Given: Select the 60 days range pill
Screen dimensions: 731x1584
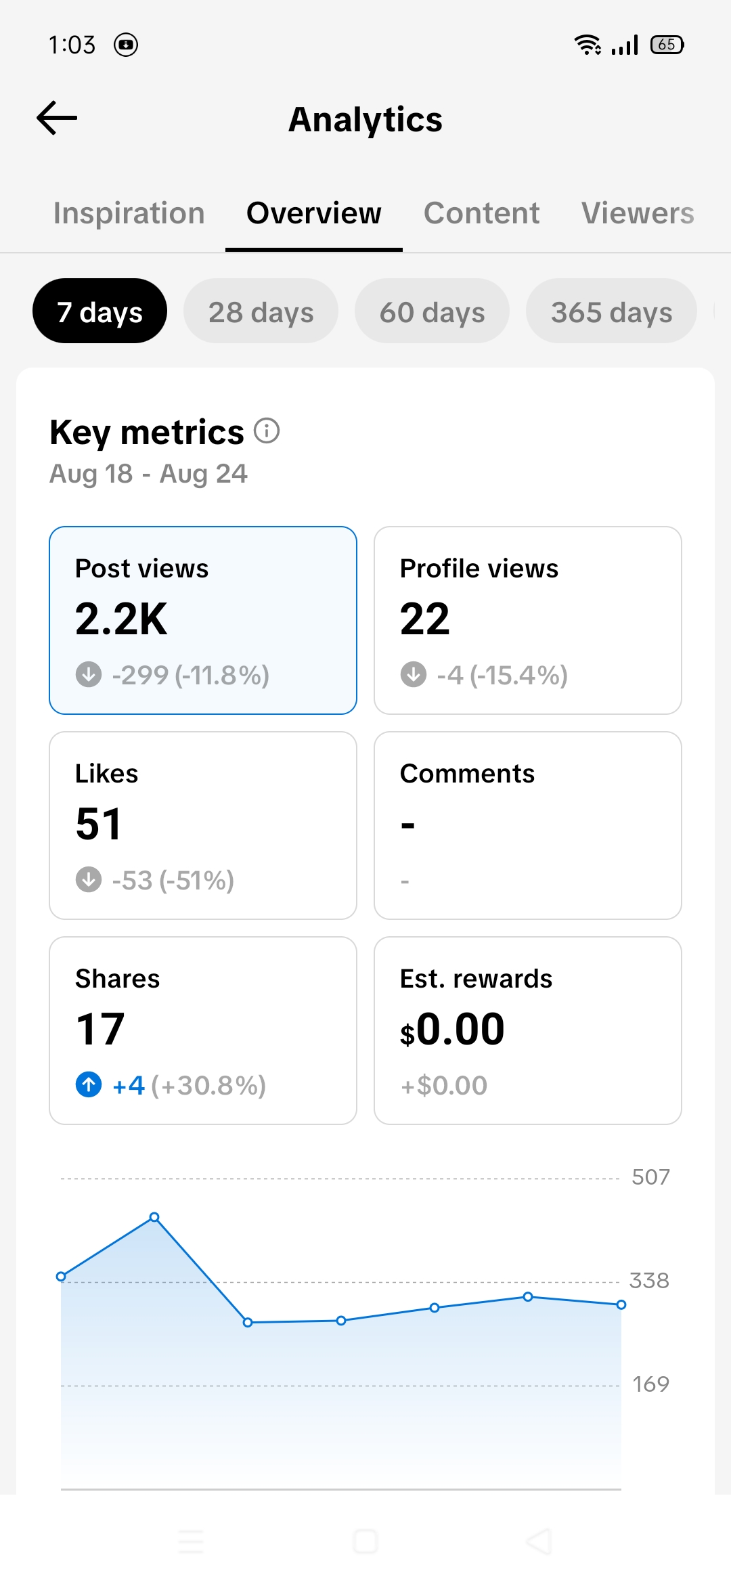Looking at the screenshot, I should pyautogui.click(x=432, y=311).
